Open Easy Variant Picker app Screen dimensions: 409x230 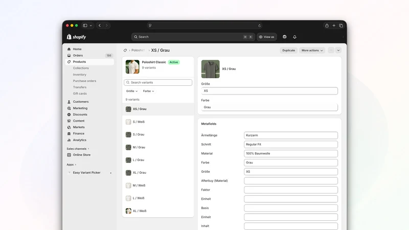click(86, 173)
